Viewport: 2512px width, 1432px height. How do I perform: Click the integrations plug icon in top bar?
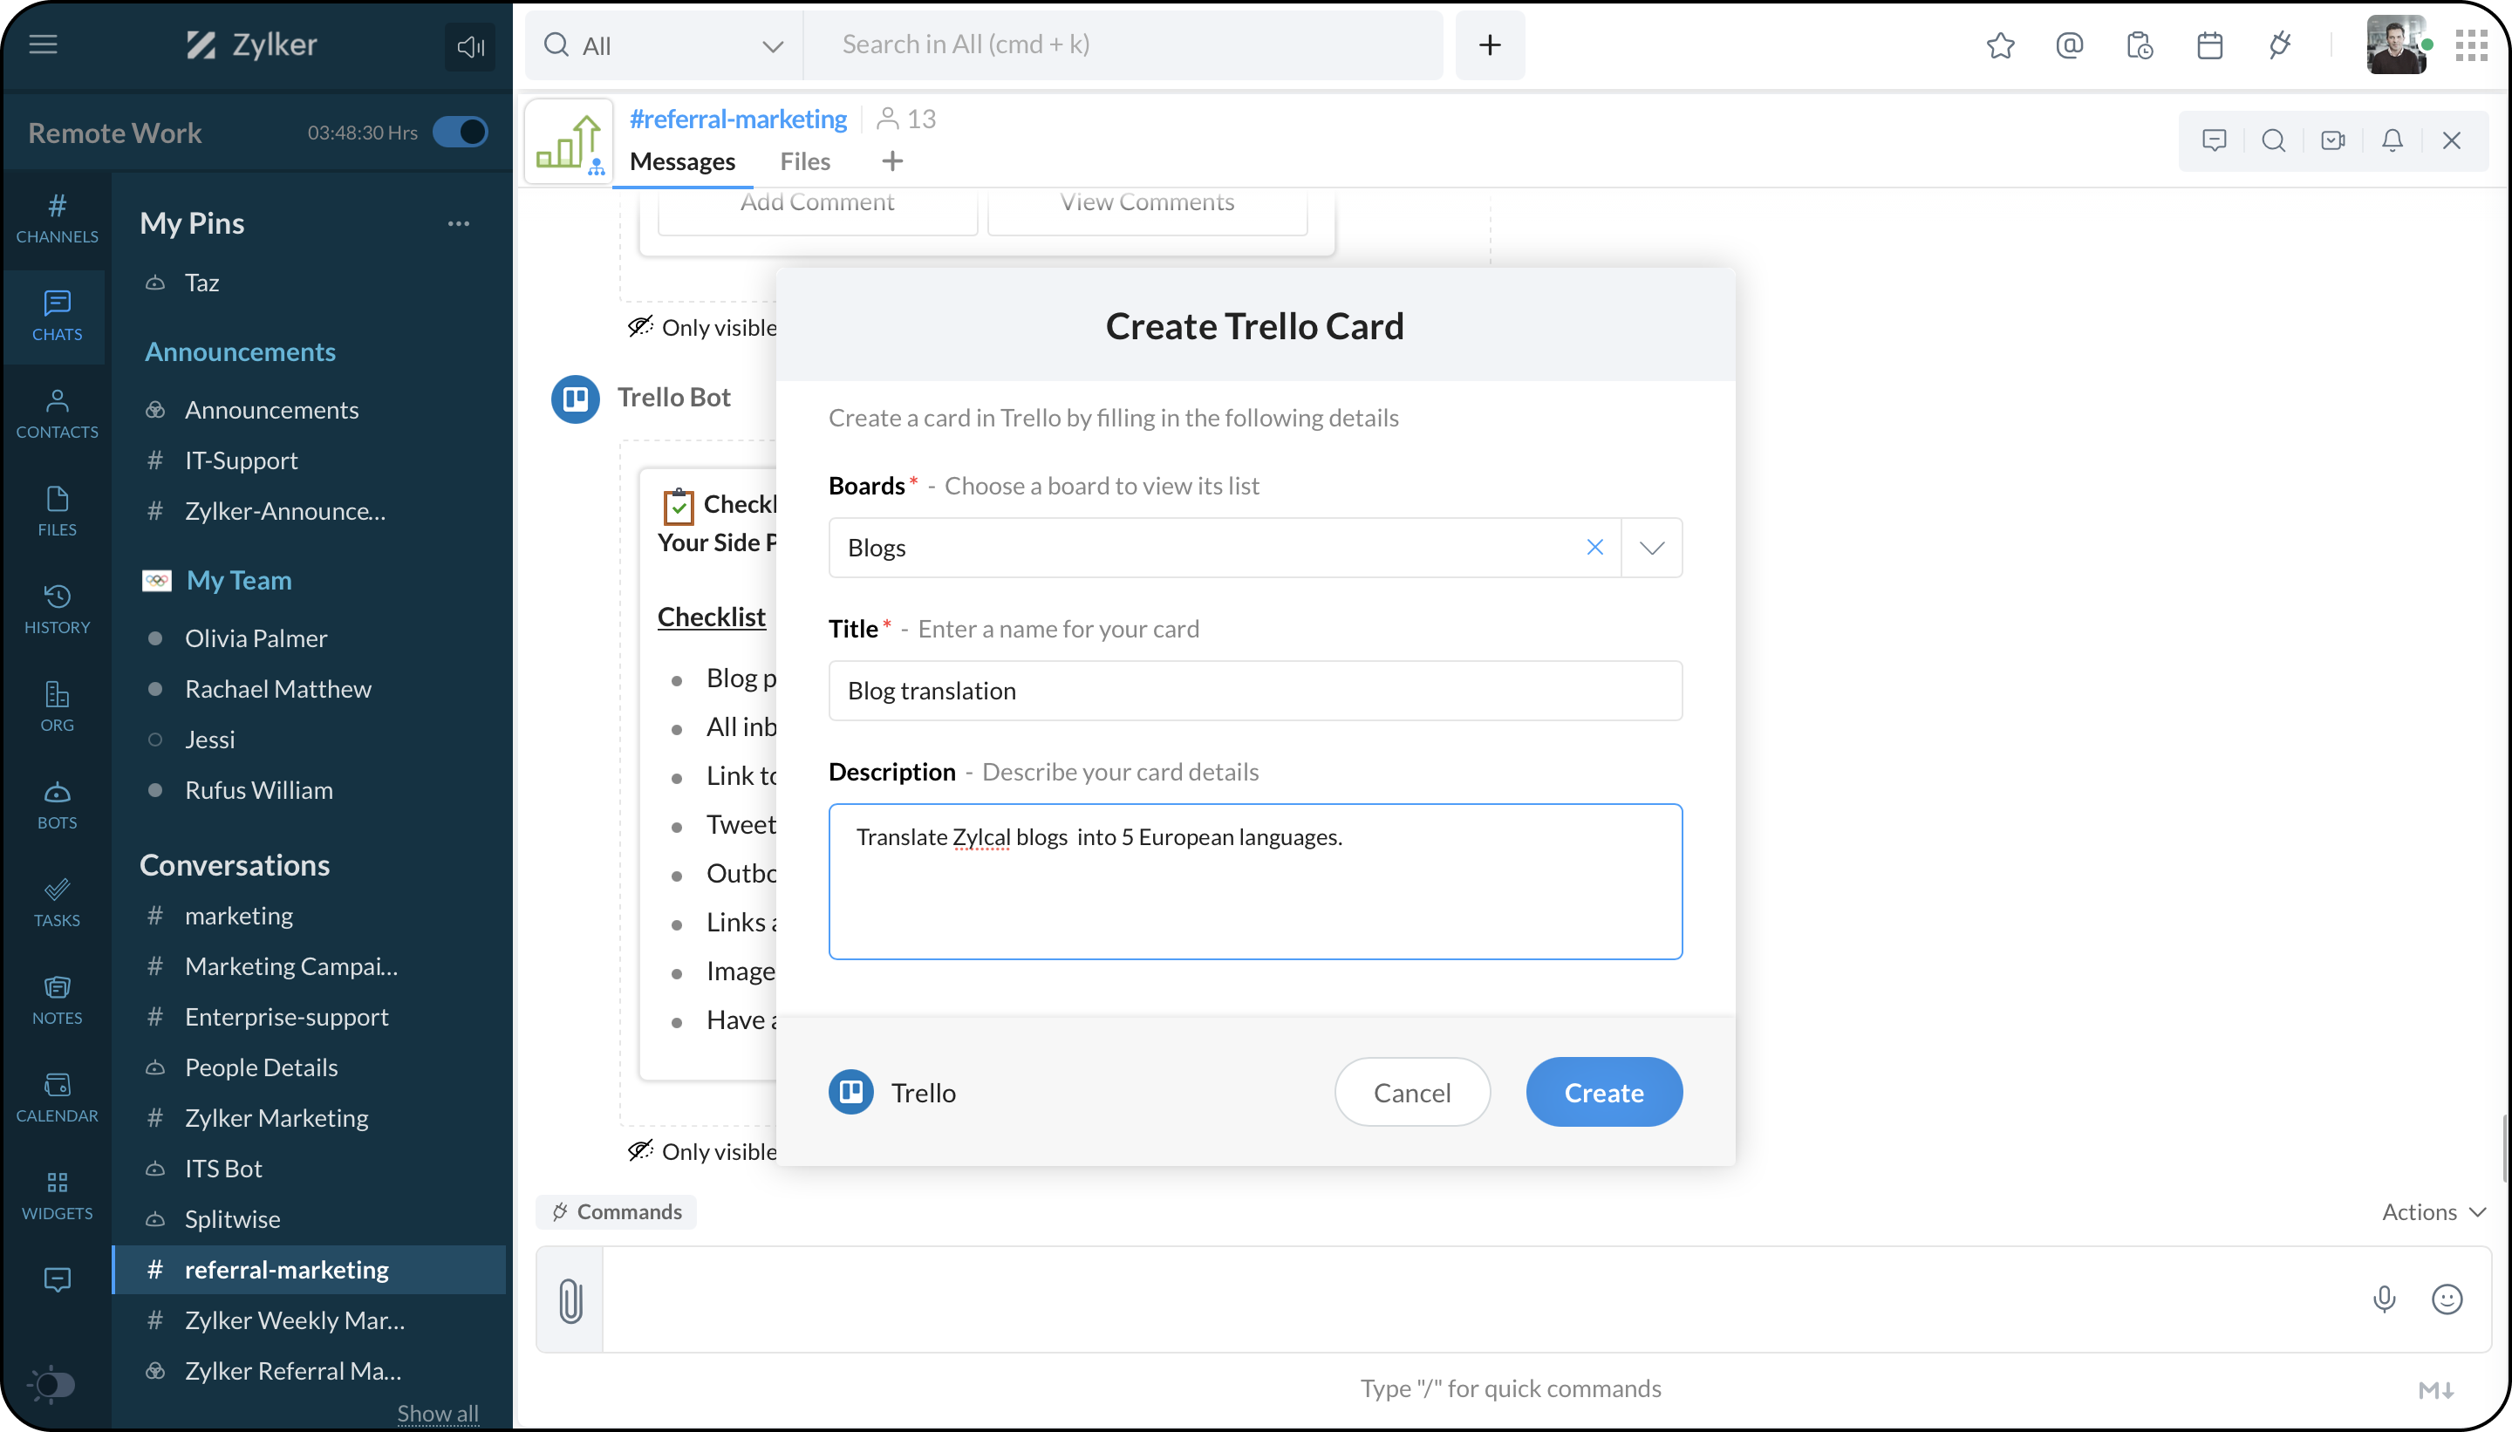pyautogui.click(x=2279, y=45)
